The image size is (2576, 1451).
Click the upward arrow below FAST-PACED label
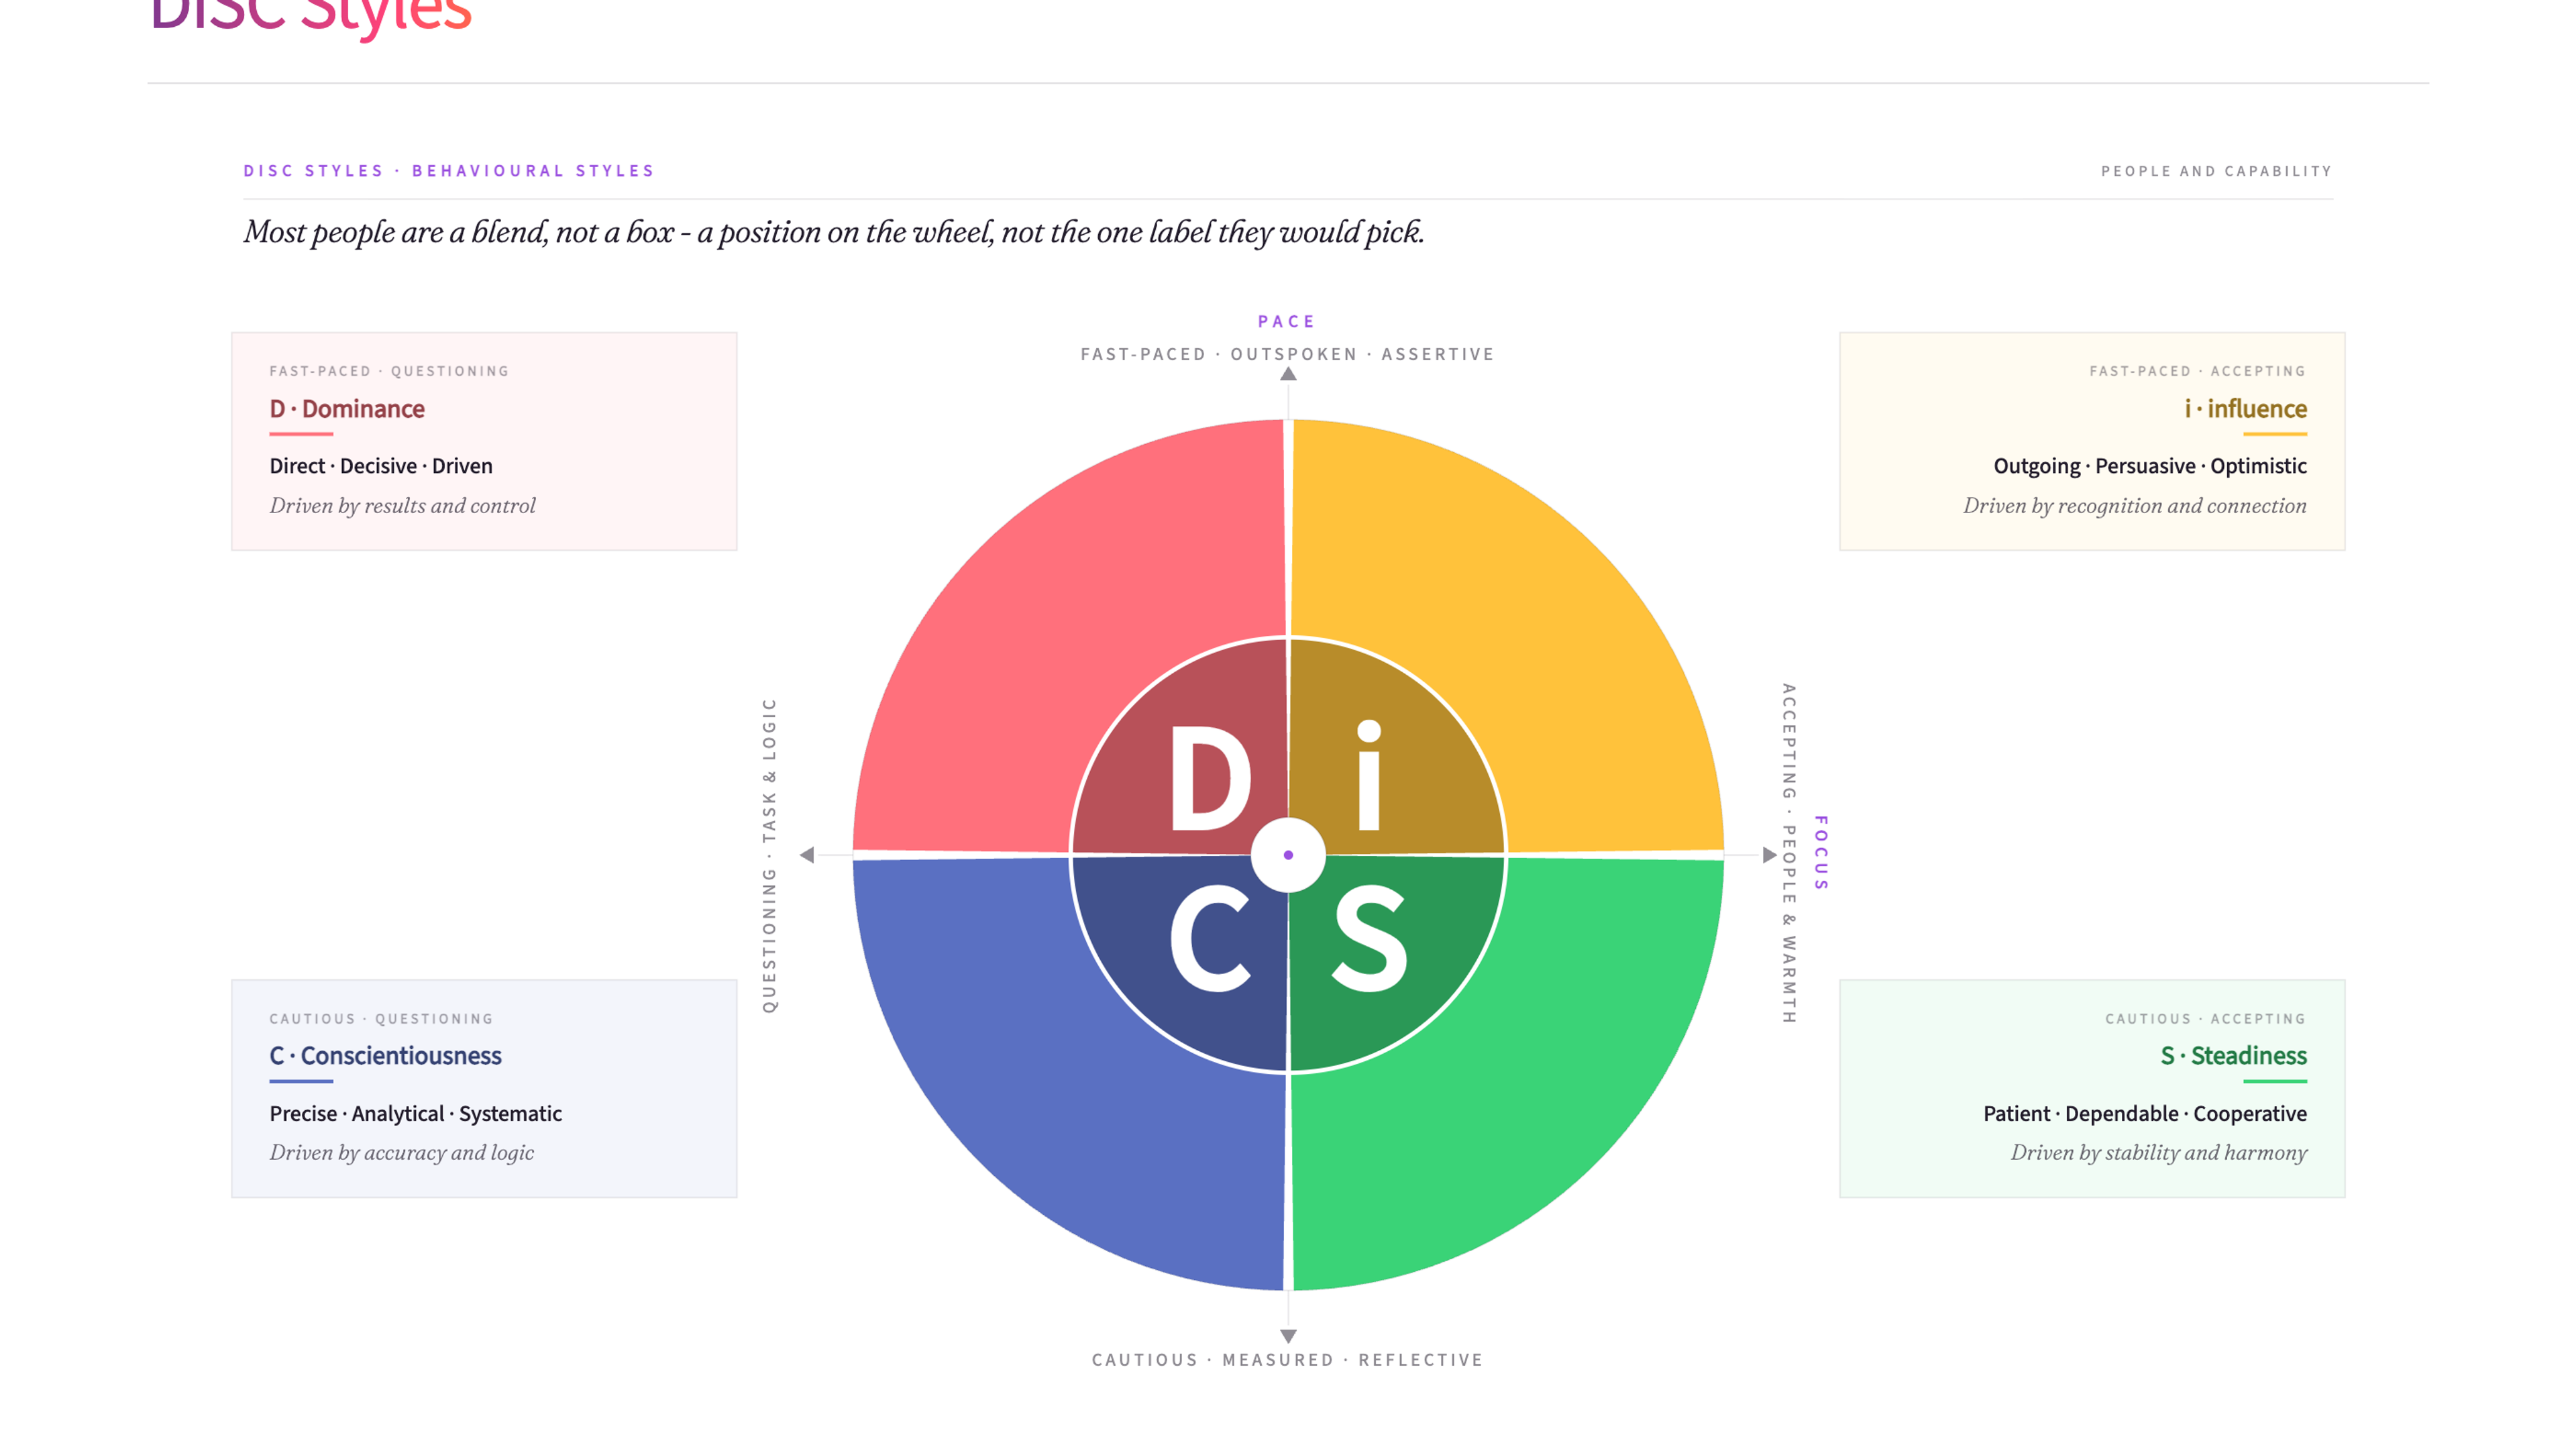click(1288, 374)
